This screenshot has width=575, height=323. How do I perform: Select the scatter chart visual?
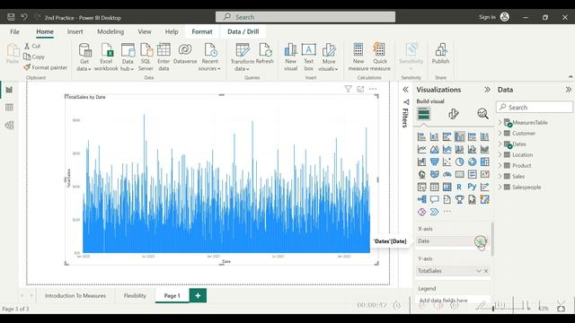(x=447, y=161)
